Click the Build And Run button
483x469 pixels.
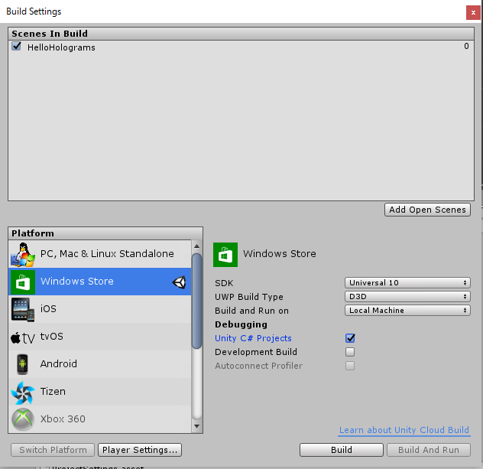point(429,450)
